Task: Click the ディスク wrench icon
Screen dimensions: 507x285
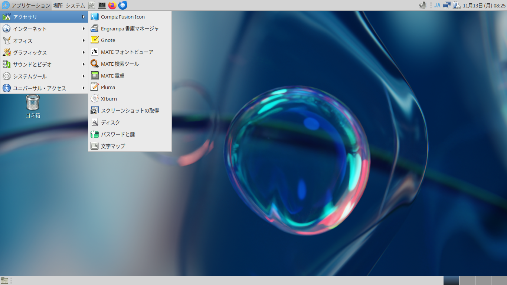Action: (x=95, y=122)
